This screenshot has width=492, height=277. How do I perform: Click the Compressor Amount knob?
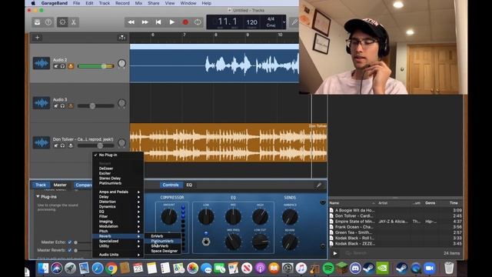click(169, 217)
